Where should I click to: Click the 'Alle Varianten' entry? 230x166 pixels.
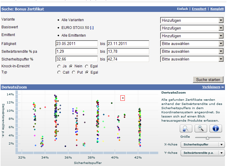point(73,20)
